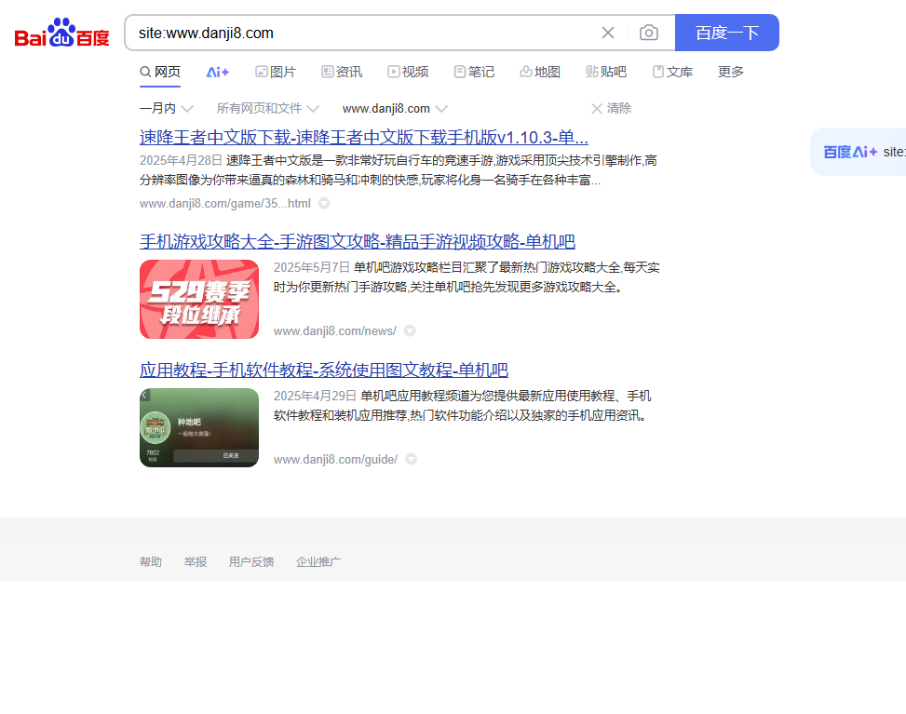The image size is (906, 714).
Task: Click 清除 to clear filters
Action: [612, 108]
